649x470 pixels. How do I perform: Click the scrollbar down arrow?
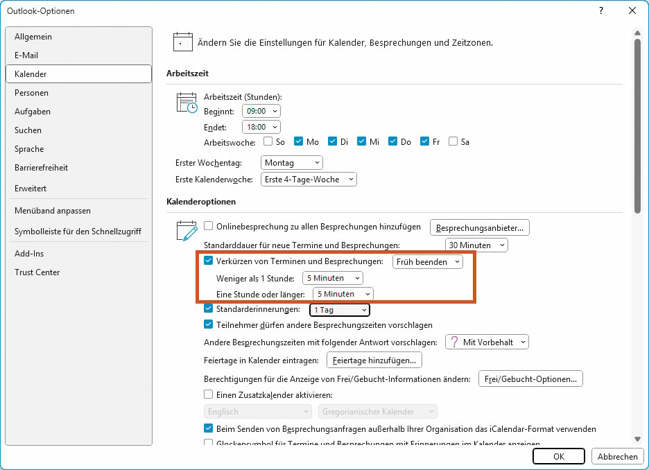click(637, 439)
